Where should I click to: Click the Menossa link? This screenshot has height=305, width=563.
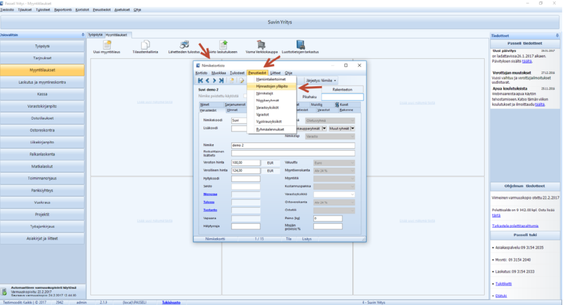pyautogui.click(x=210, y=194)
